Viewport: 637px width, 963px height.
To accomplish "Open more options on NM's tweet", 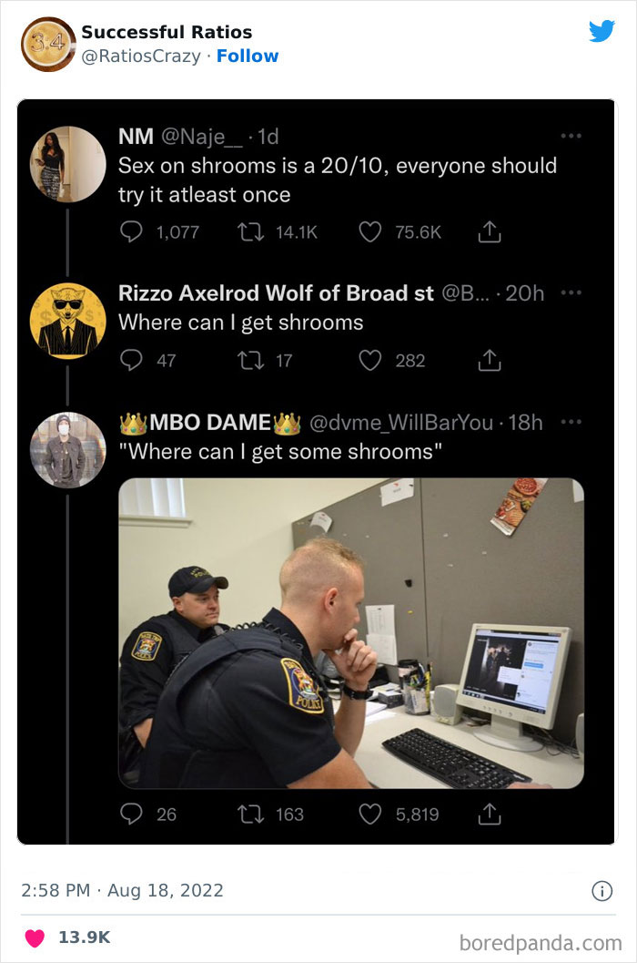I will 571,136.
